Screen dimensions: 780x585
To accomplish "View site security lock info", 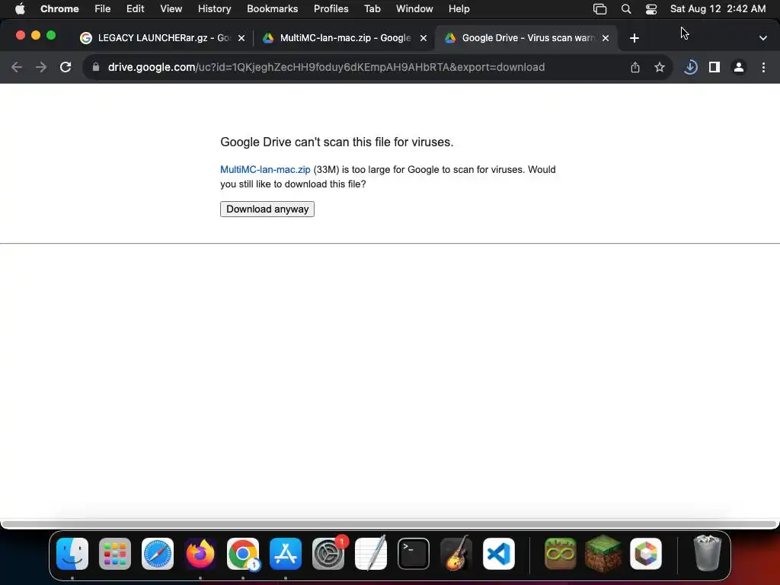I will [96, 67].
